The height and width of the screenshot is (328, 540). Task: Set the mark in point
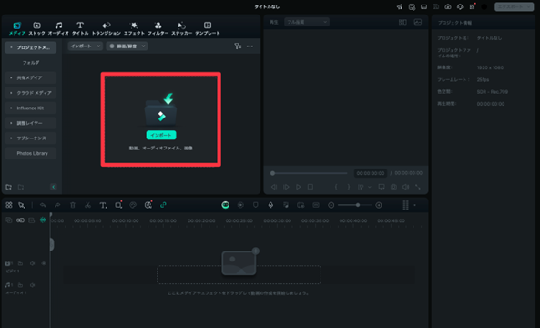tap(336, 187)
